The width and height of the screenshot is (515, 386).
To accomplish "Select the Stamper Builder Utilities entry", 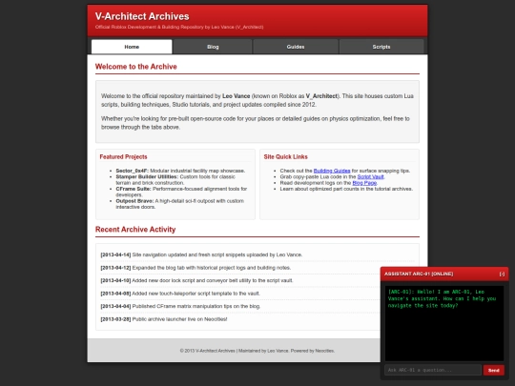I will (x=175, y=179).
